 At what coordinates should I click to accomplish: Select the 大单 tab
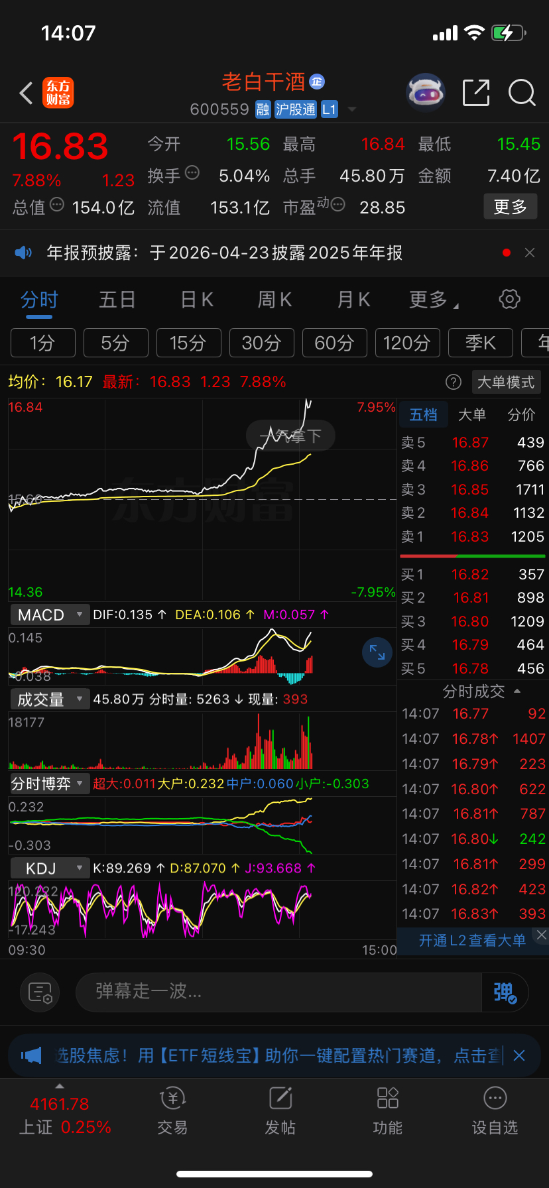tap(472, 415)
